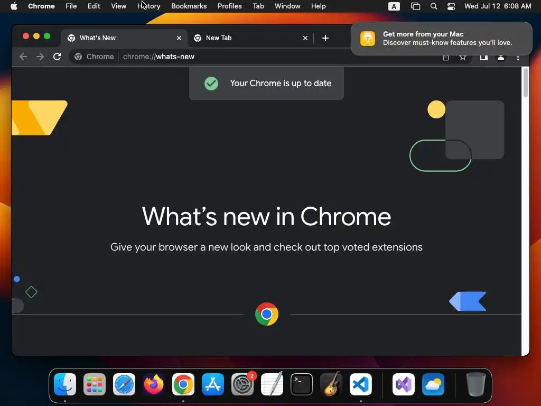This screenshot has width=541, height=406.
Task: Click the green up-to-date checkmark
Action: [211, 83]
